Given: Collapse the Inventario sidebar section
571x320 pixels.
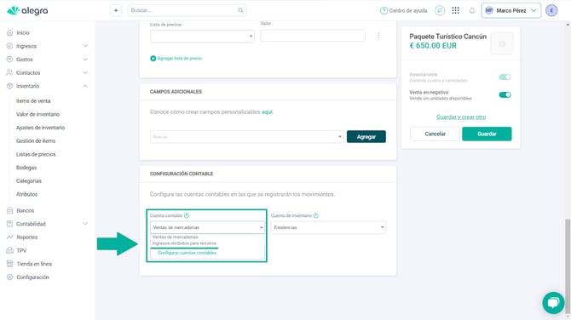Looking at the screenshot, I should (85, 86).
